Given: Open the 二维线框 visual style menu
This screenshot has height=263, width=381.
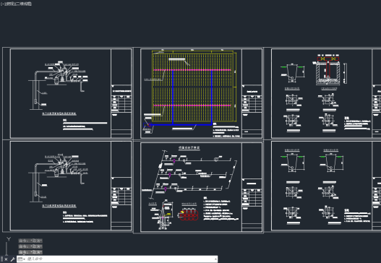Looking at the screenshot, I should 23,4.
